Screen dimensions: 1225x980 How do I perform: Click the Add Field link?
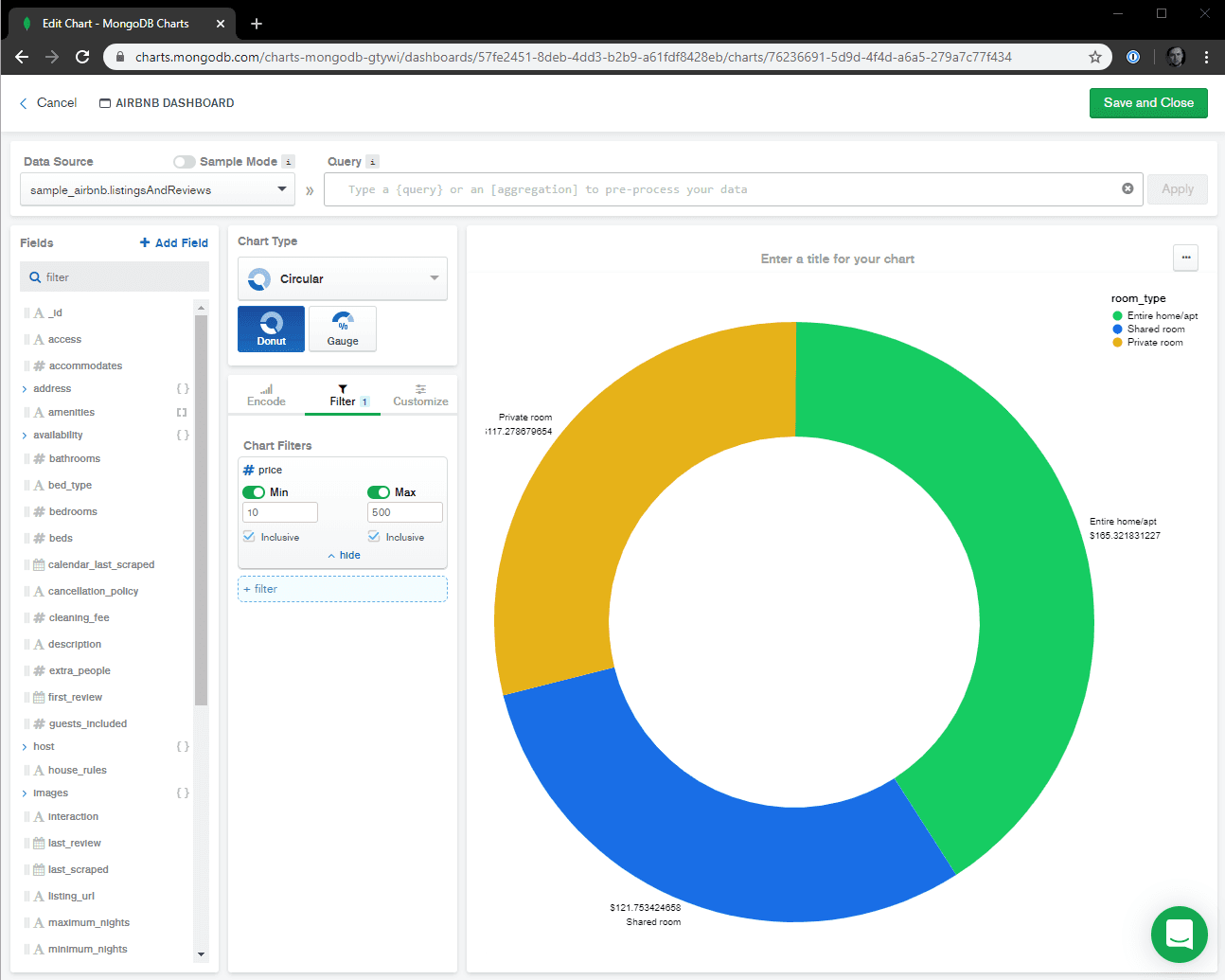tap(174, 243)
